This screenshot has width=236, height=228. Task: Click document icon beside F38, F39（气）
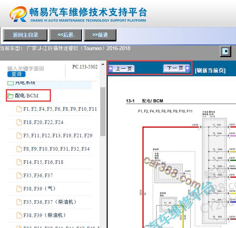coord(19,189)
